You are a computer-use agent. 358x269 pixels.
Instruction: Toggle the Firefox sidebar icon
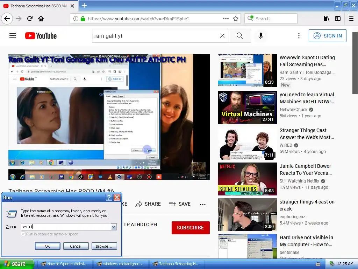pos(338,19)
